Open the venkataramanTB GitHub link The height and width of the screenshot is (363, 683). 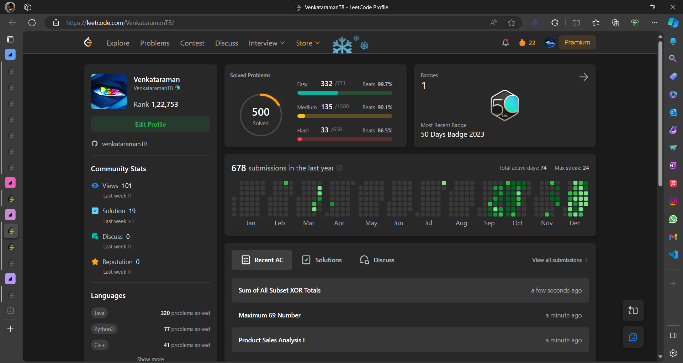[x=125, y=144]
